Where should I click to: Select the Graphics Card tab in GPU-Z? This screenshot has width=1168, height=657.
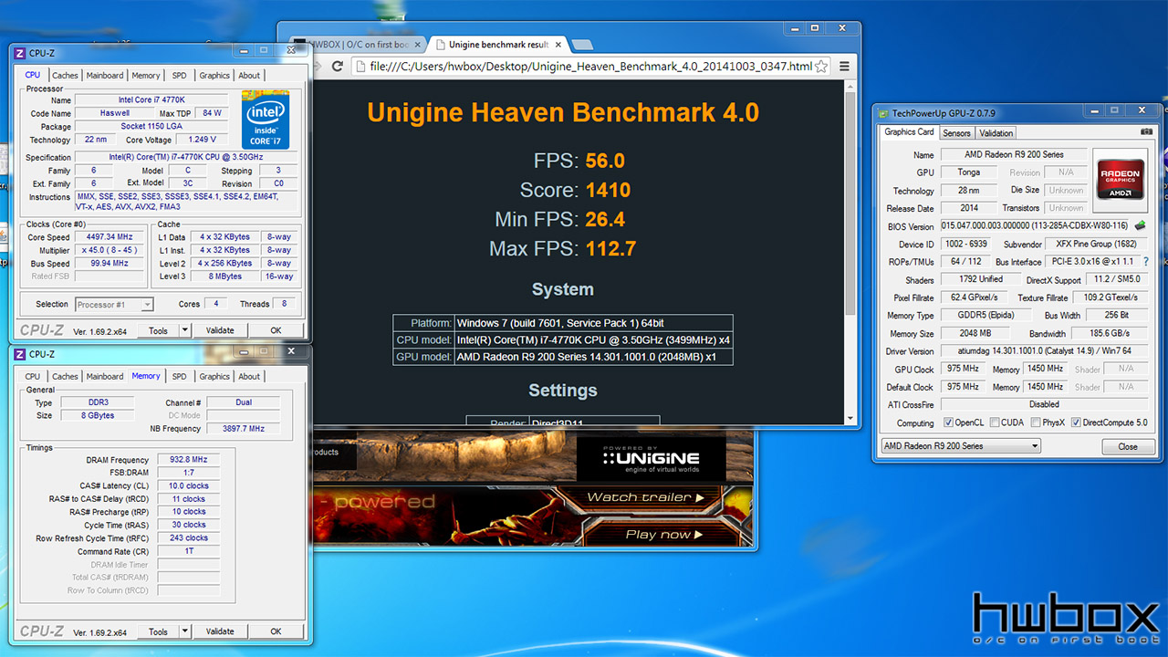(909, 132)
